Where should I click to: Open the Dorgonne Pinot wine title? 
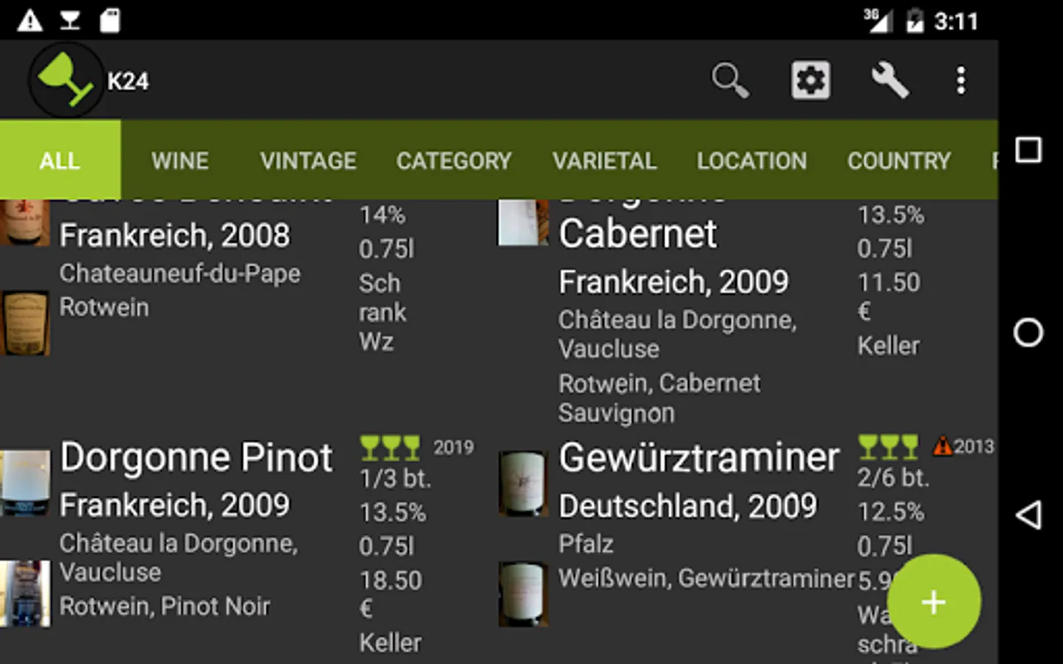point(196,457)
